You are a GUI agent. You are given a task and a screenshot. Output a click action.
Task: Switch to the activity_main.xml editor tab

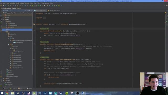[54, 11]
